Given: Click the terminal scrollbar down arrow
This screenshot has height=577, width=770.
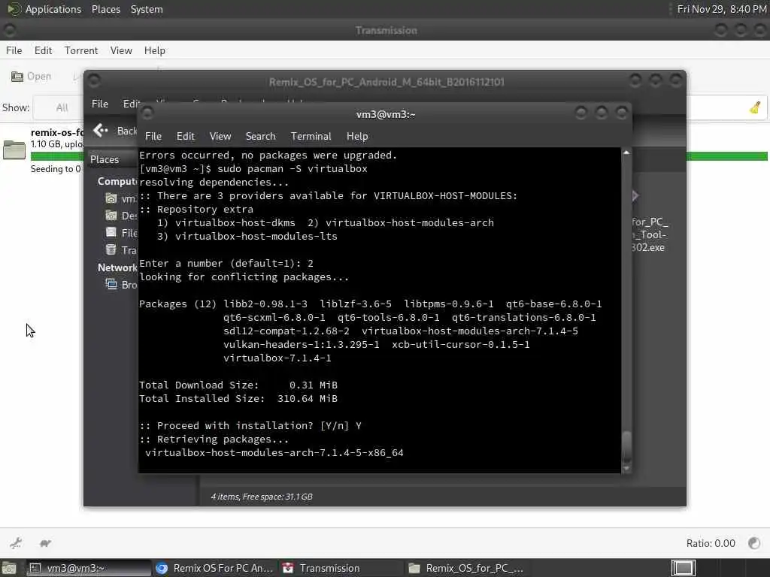Looking at the screenshot, I should 626,469.
